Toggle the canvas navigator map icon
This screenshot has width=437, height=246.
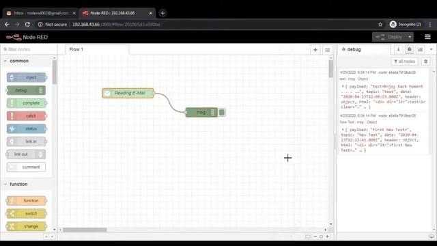[x=308, y=236]
